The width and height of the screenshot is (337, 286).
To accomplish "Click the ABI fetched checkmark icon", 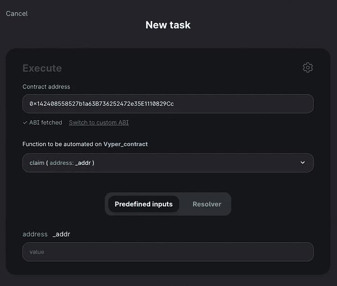I will click(25, 123).
